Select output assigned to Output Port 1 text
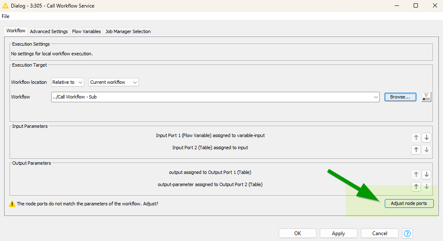Image resolution: width=443 pixels, height=241 pixels. pyautogui.click(x=210, y=172)
